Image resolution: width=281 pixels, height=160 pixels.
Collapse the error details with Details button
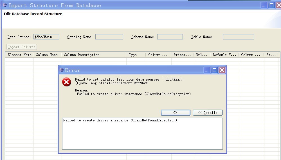coord(208,112)
